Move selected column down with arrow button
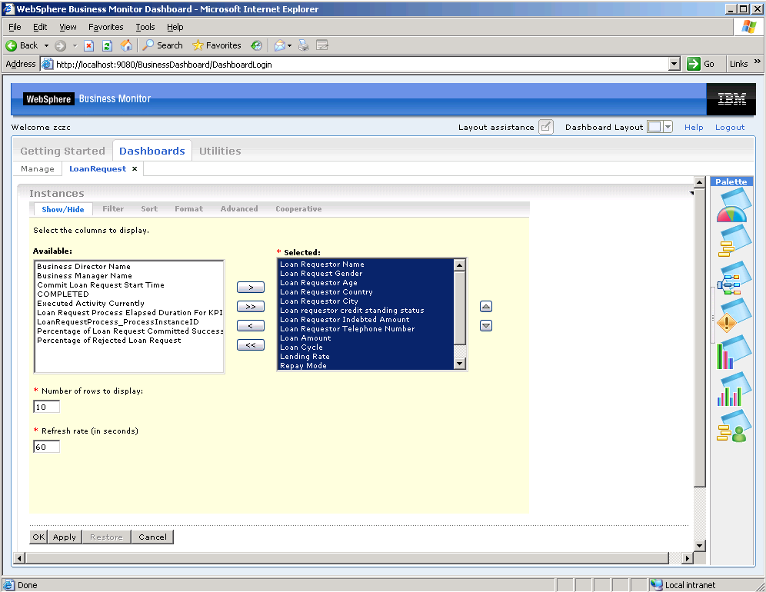The height and width of the screenshot is (592, 766). (x=485, y=325)
